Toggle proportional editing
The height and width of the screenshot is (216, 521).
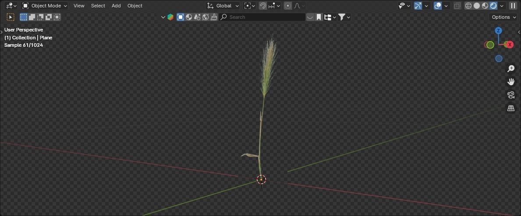click(x=288, y=6)
